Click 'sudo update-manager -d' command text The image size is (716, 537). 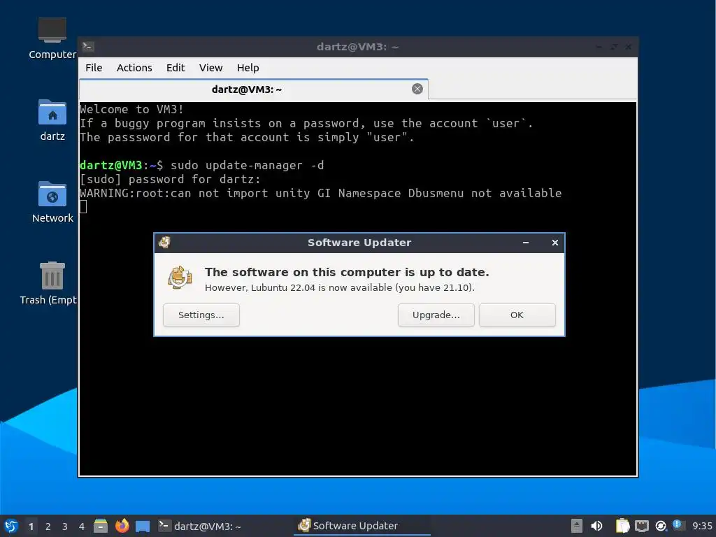247,165
